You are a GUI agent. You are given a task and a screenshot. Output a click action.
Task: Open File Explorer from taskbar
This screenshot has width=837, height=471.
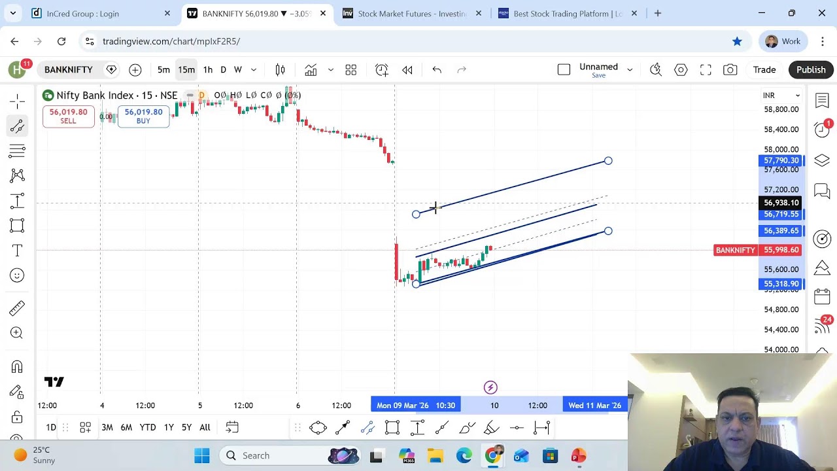click(x=436, y=455)
